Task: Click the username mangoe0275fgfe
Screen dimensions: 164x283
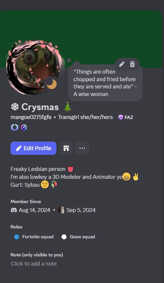Action: [x=31, y=117]
